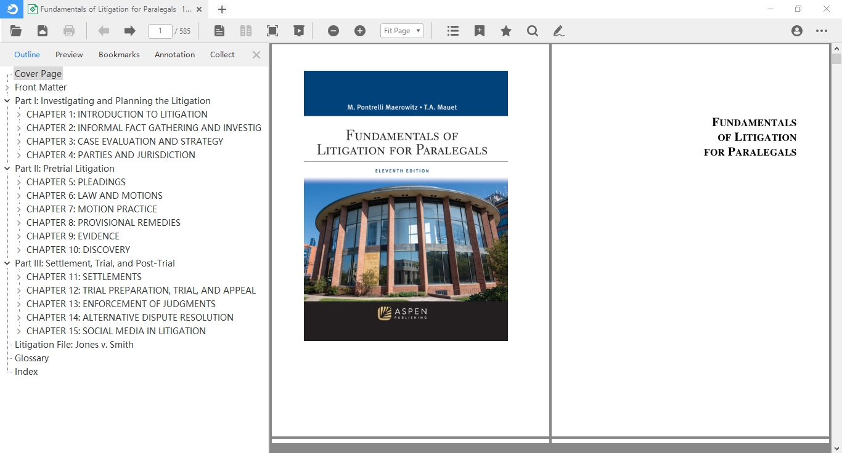This screenshot has width=842, height=453.
Task: Expand CHAPTER 5: PLEADINGS arrow
Action: [19, 182]
